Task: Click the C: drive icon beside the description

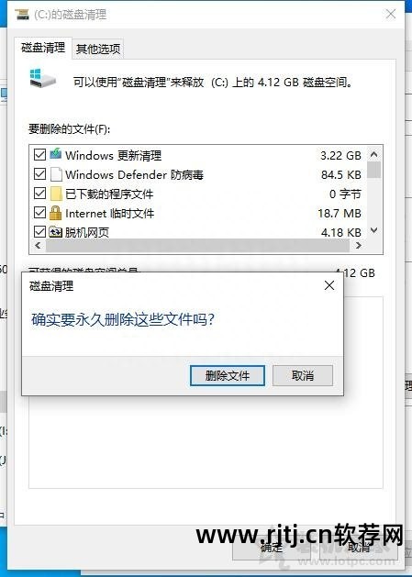Action: coord(42,78)
